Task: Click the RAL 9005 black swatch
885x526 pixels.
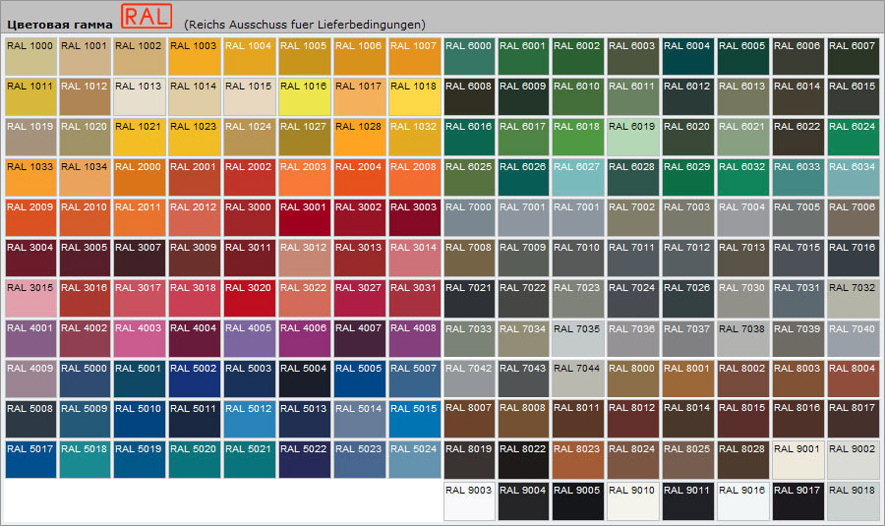Action: (x=578, y=500)
